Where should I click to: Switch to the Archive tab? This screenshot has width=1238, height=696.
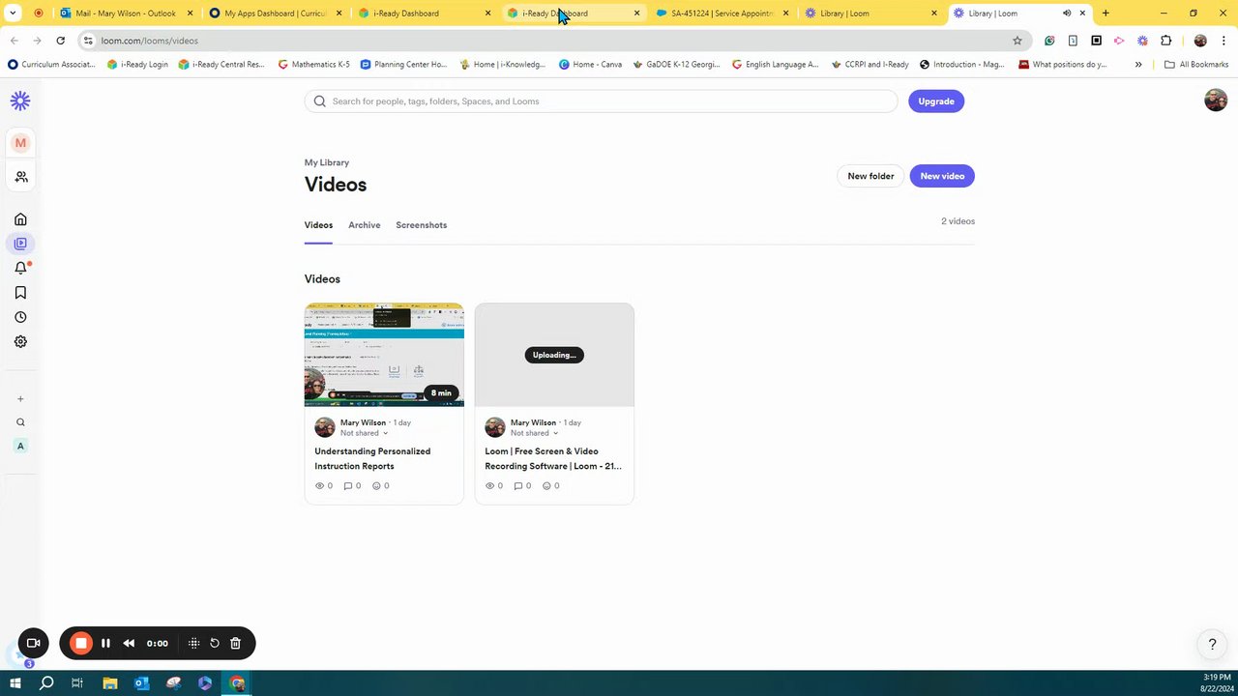(364, 225)
